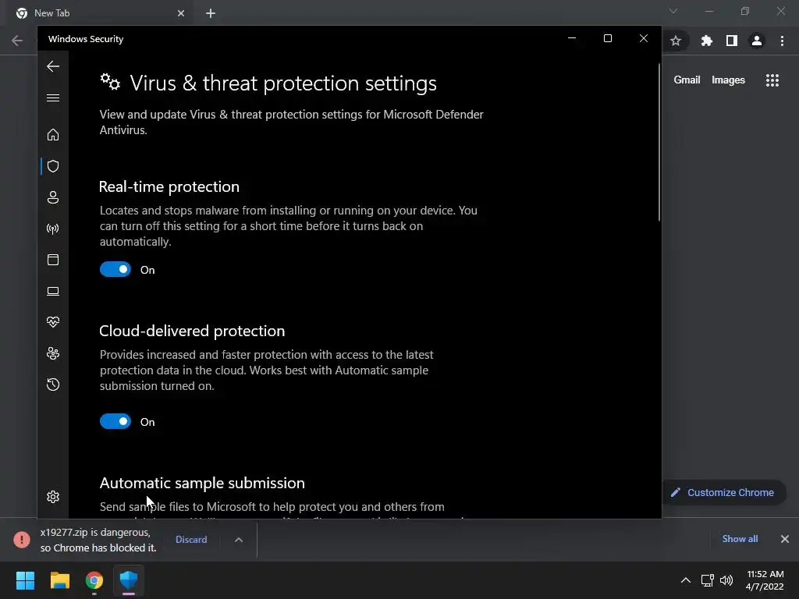This screenshot has height=599, width=799.
Task: Click Customize Chrome button
Action: 723,493
